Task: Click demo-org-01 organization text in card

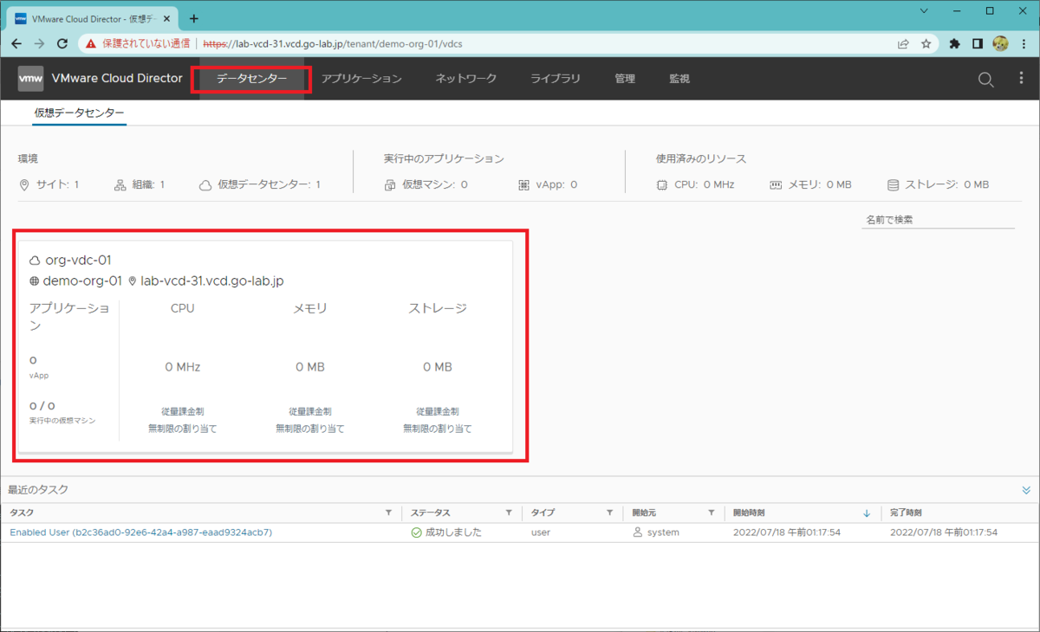Action: [x=82, y=281]
